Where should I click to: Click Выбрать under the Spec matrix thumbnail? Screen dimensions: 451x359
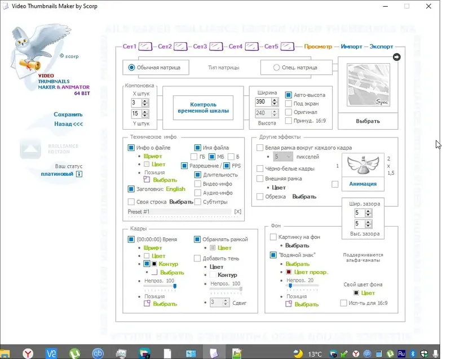tap(368, 121)
